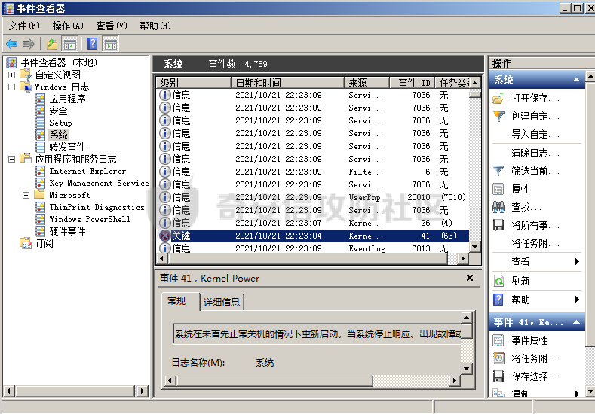The height and width of the screenshot is (414, 595).
Task: Click the 查找 binoculars icon
Action: coord(498,207)
